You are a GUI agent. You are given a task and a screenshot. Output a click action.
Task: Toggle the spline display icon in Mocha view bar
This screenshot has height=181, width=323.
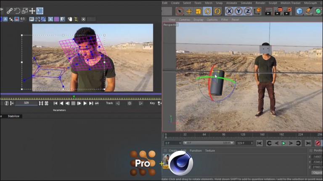pyautogui.click(x=43, y=19)
